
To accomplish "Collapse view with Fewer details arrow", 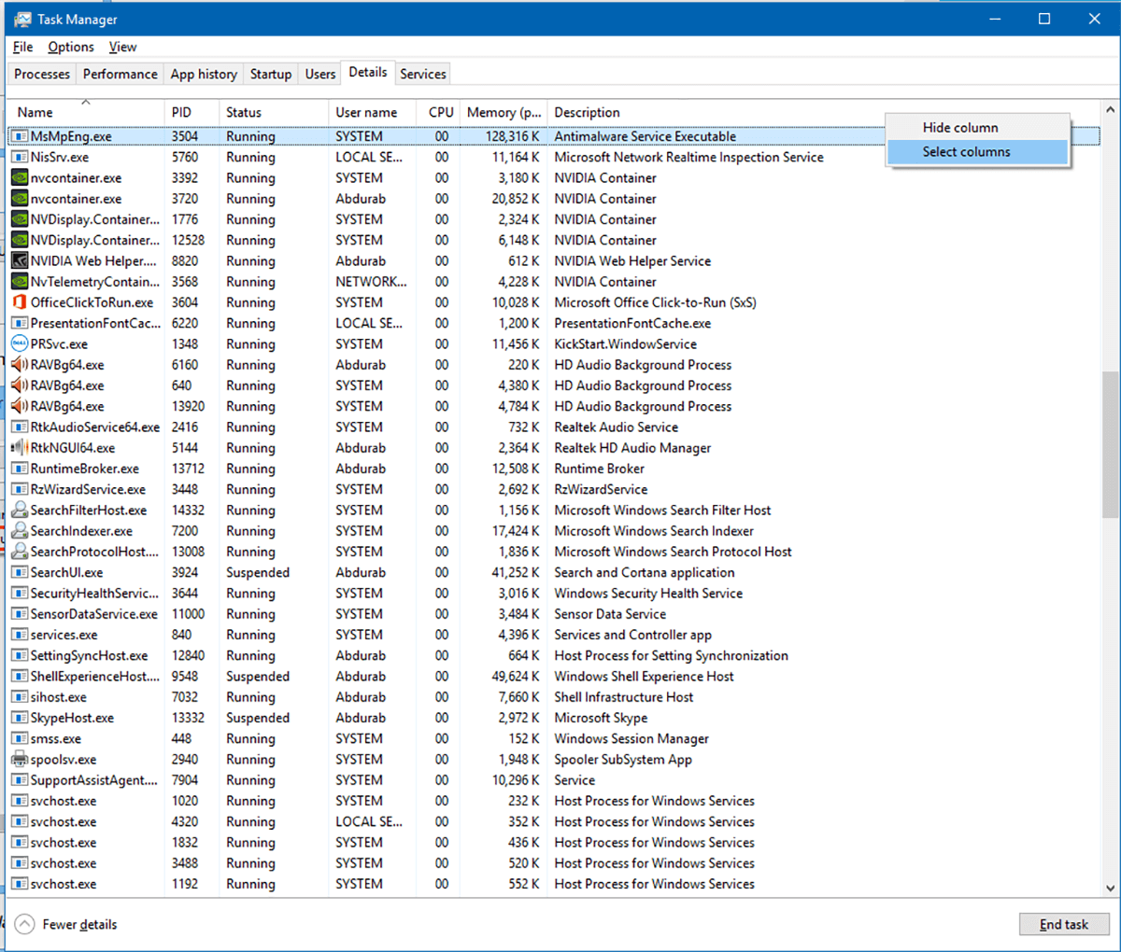I will tap(25, 924).
